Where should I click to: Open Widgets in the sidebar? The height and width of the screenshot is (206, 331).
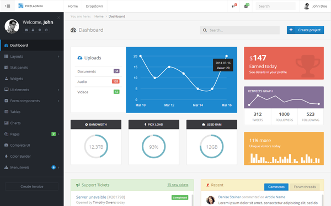(x=31, y=79)
